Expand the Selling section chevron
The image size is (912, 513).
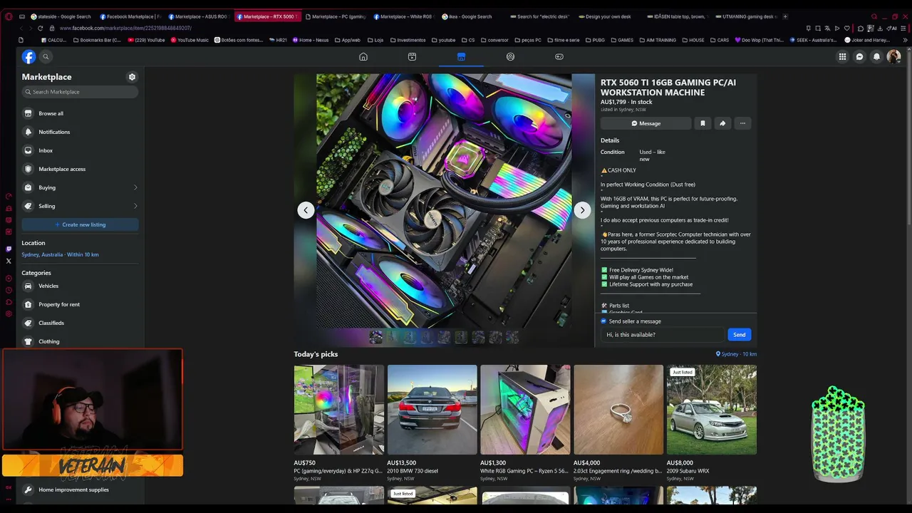tap(135, 206)
